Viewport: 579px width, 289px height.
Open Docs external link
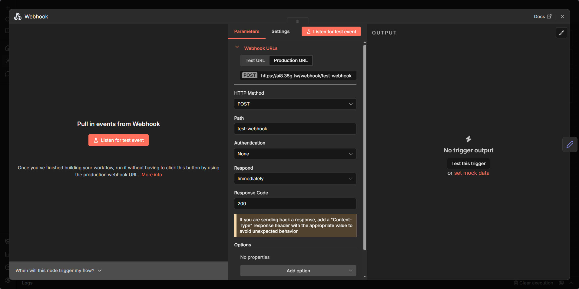542,17
